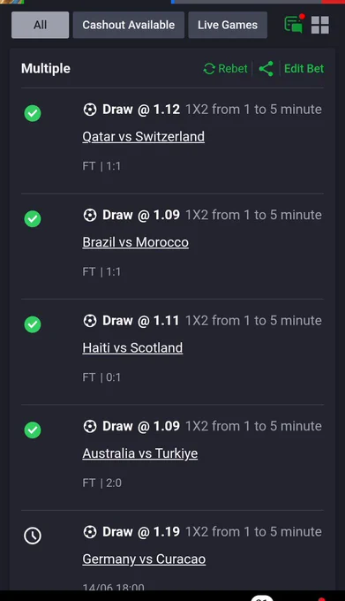Tap green checkmark for Haiti vs Scotland
Viewport: 345px width, 601px height.
point(33,324)
